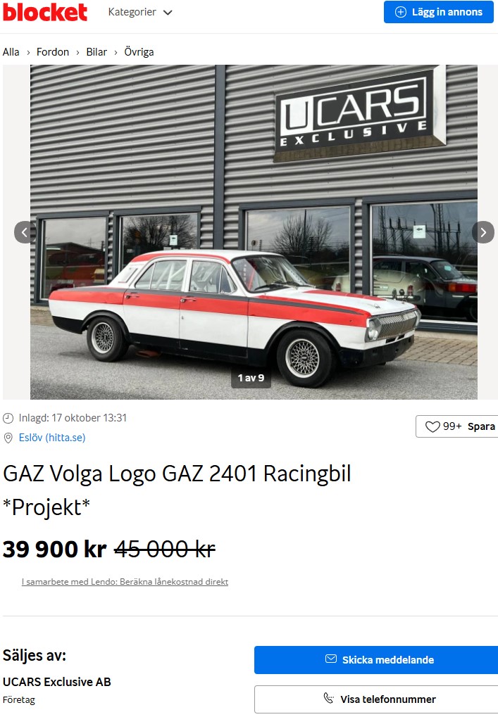Screen dimensions: 498x717
Task: Select the Övriga breadcrumb
Action: pos(139,52)
